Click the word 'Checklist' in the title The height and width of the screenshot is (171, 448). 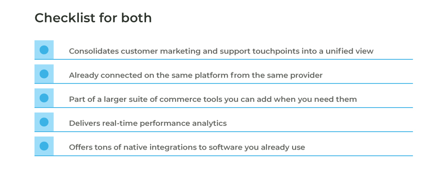pos(65,18)
